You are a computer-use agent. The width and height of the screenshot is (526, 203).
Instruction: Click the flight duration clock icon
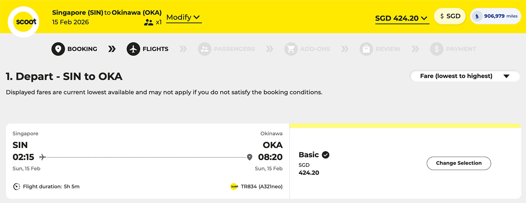pos(16,187)
